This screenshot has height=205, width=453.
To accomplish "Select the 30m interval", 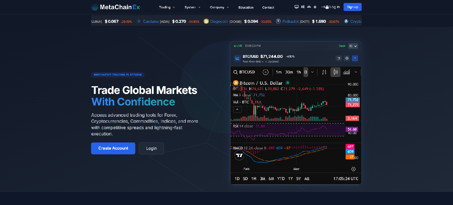I will coord(289,72).
